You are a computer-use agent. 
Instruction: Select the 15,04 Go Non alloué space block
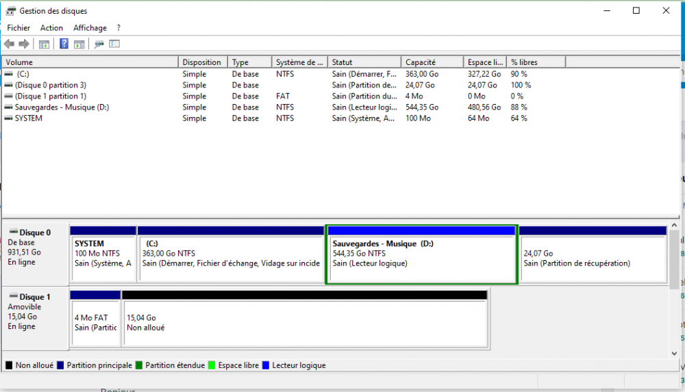(305, 323)
